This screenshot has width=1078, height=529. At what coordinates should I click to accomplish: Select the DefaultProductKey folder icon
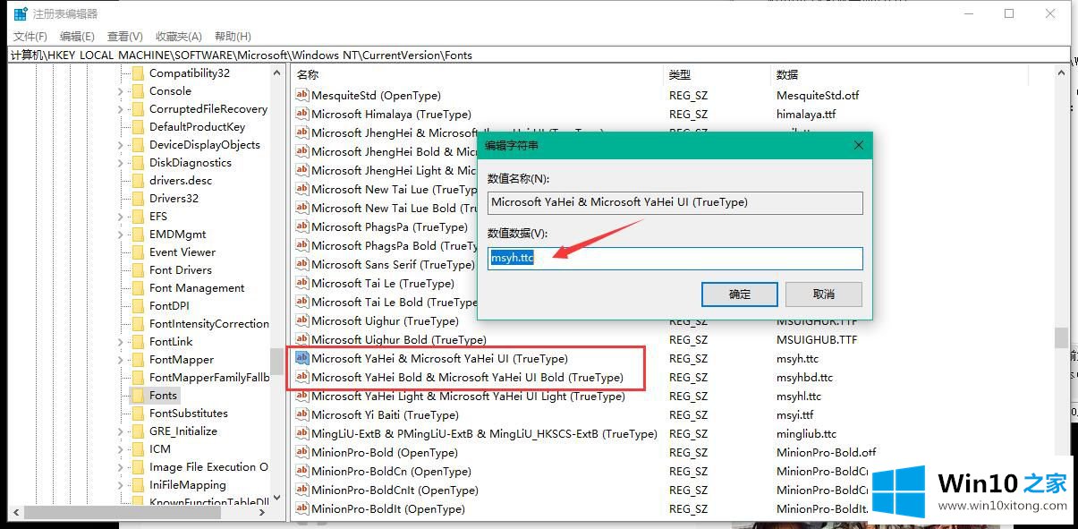tap(138, 127)
